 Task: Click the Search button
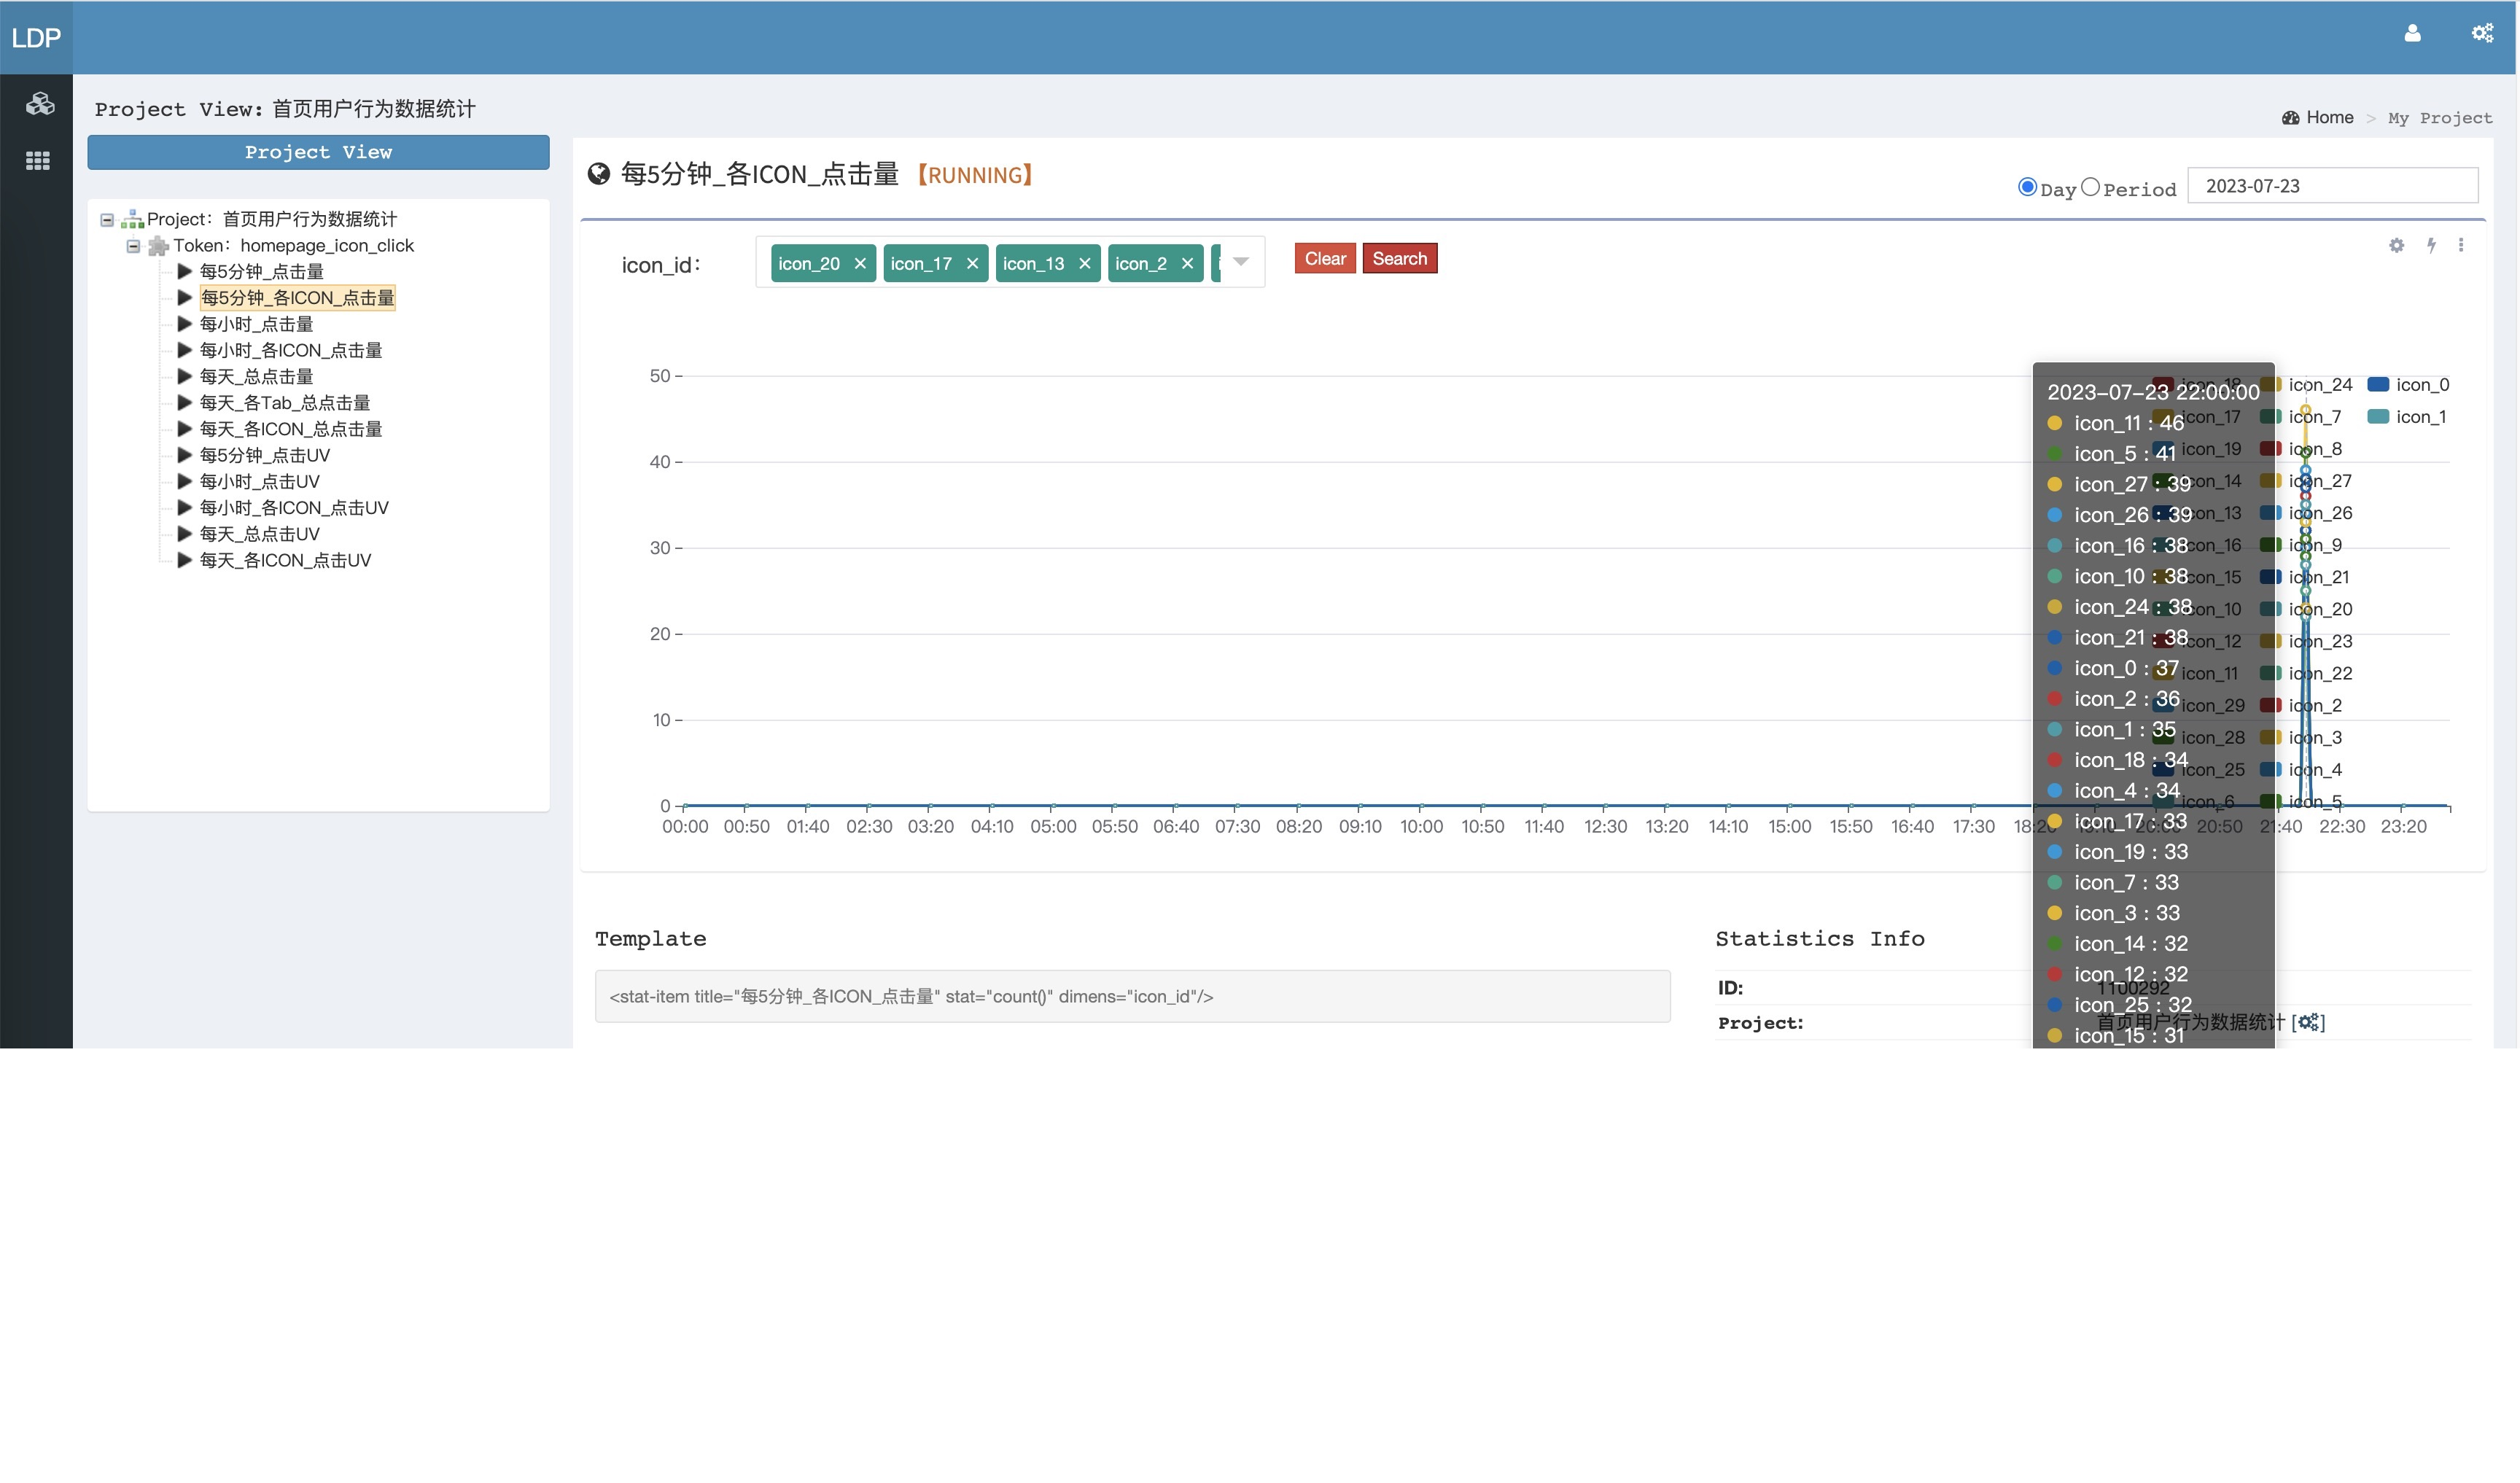pos(1399,259)
